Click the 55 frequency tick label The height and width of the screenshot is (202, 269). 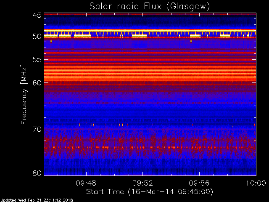(37, 60)
